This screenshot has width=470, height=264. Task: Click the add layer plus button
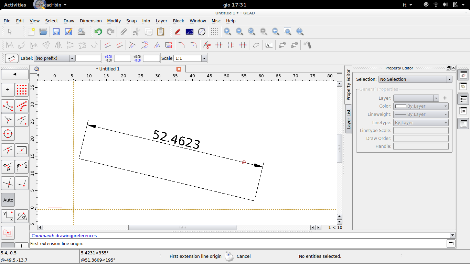[x=445, y=98]
